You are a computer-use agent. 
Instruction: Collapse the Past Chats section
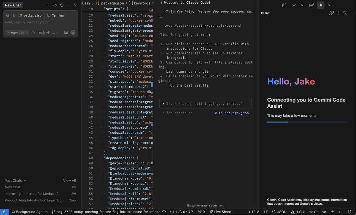(x=15, y=180)
